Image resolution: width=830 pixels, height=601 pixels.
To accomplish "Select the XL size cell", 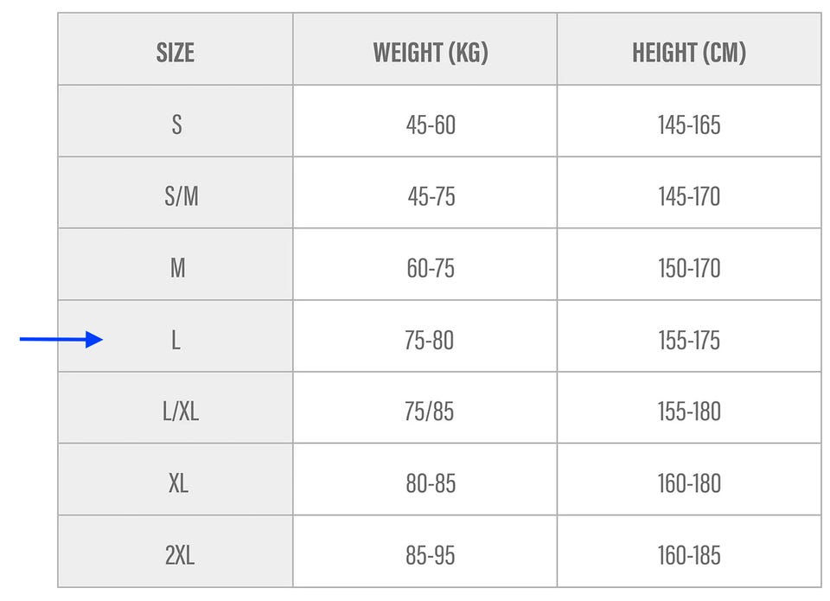I will (x=178, y=483).
